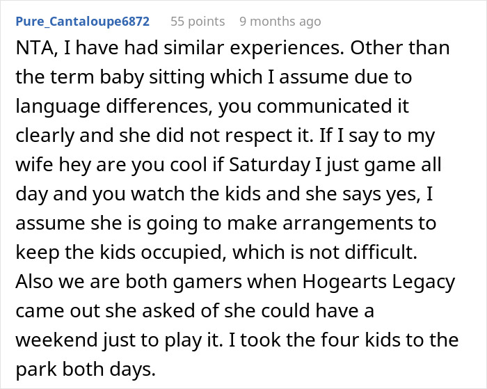
Task: Click the word 'weekend' in comment
Action: coord(57,340)
